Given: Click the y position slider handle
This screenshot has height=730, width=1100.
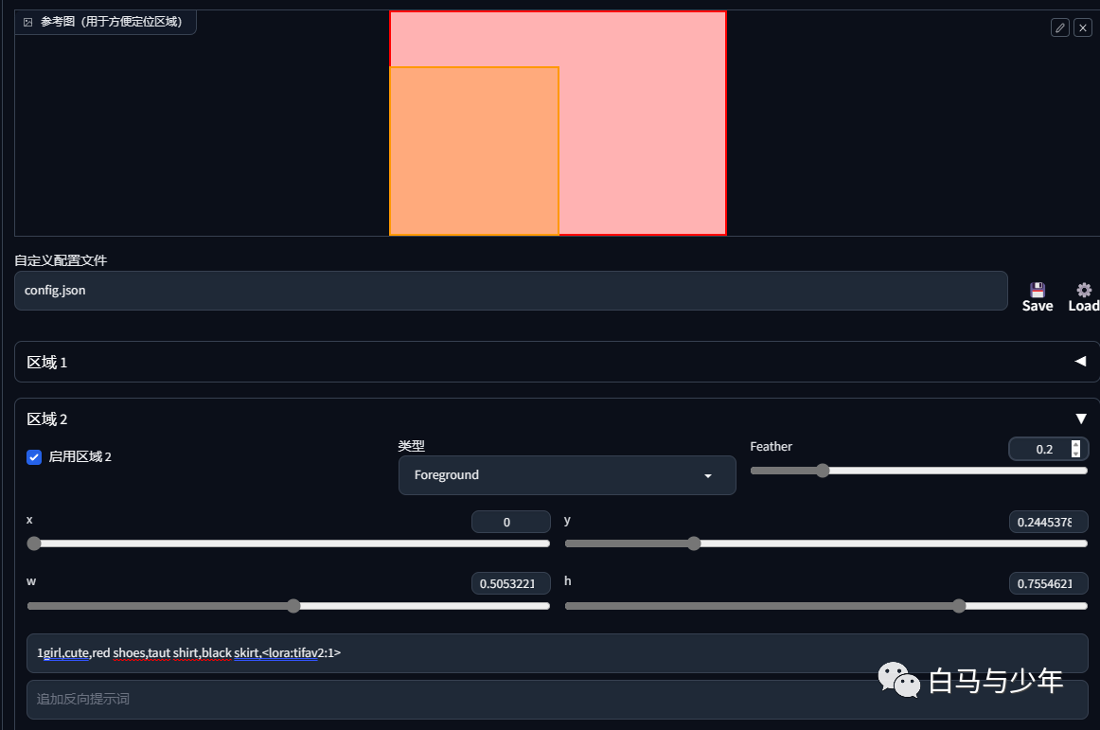Looking at the screenshot, I should coord(694,543).
